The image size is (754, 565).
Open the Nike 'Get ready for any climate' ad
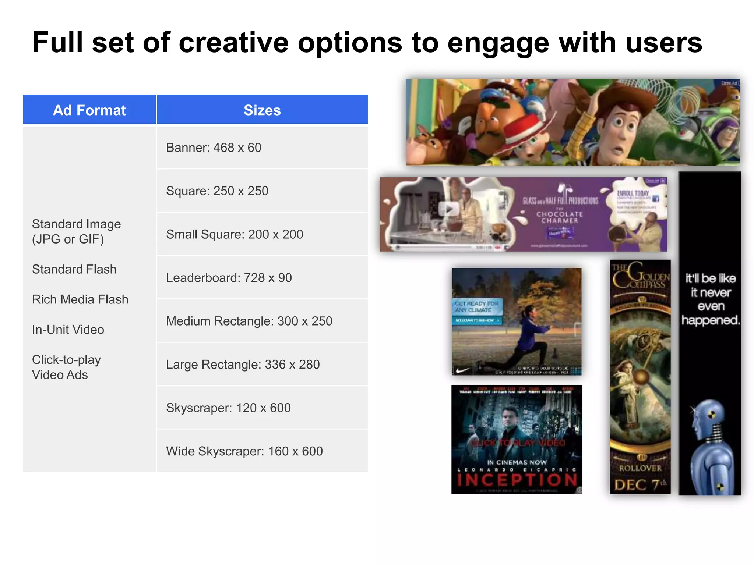(517, 321)
